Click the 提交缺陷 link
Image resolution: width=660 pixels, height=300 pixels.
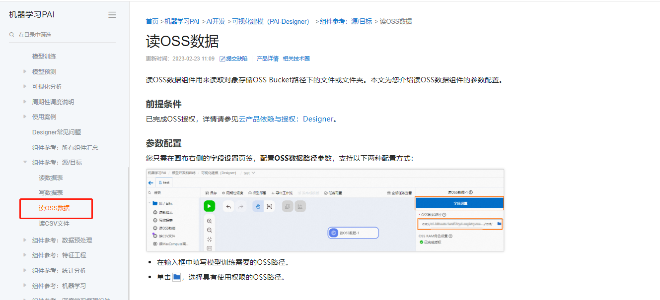coord(233,59)
